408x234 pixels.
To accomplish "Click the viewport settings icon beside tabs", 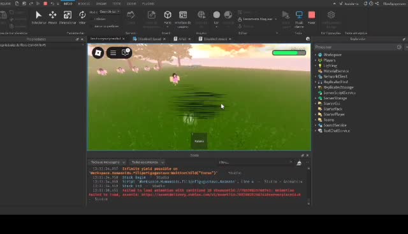I will [x=308, y=39].
